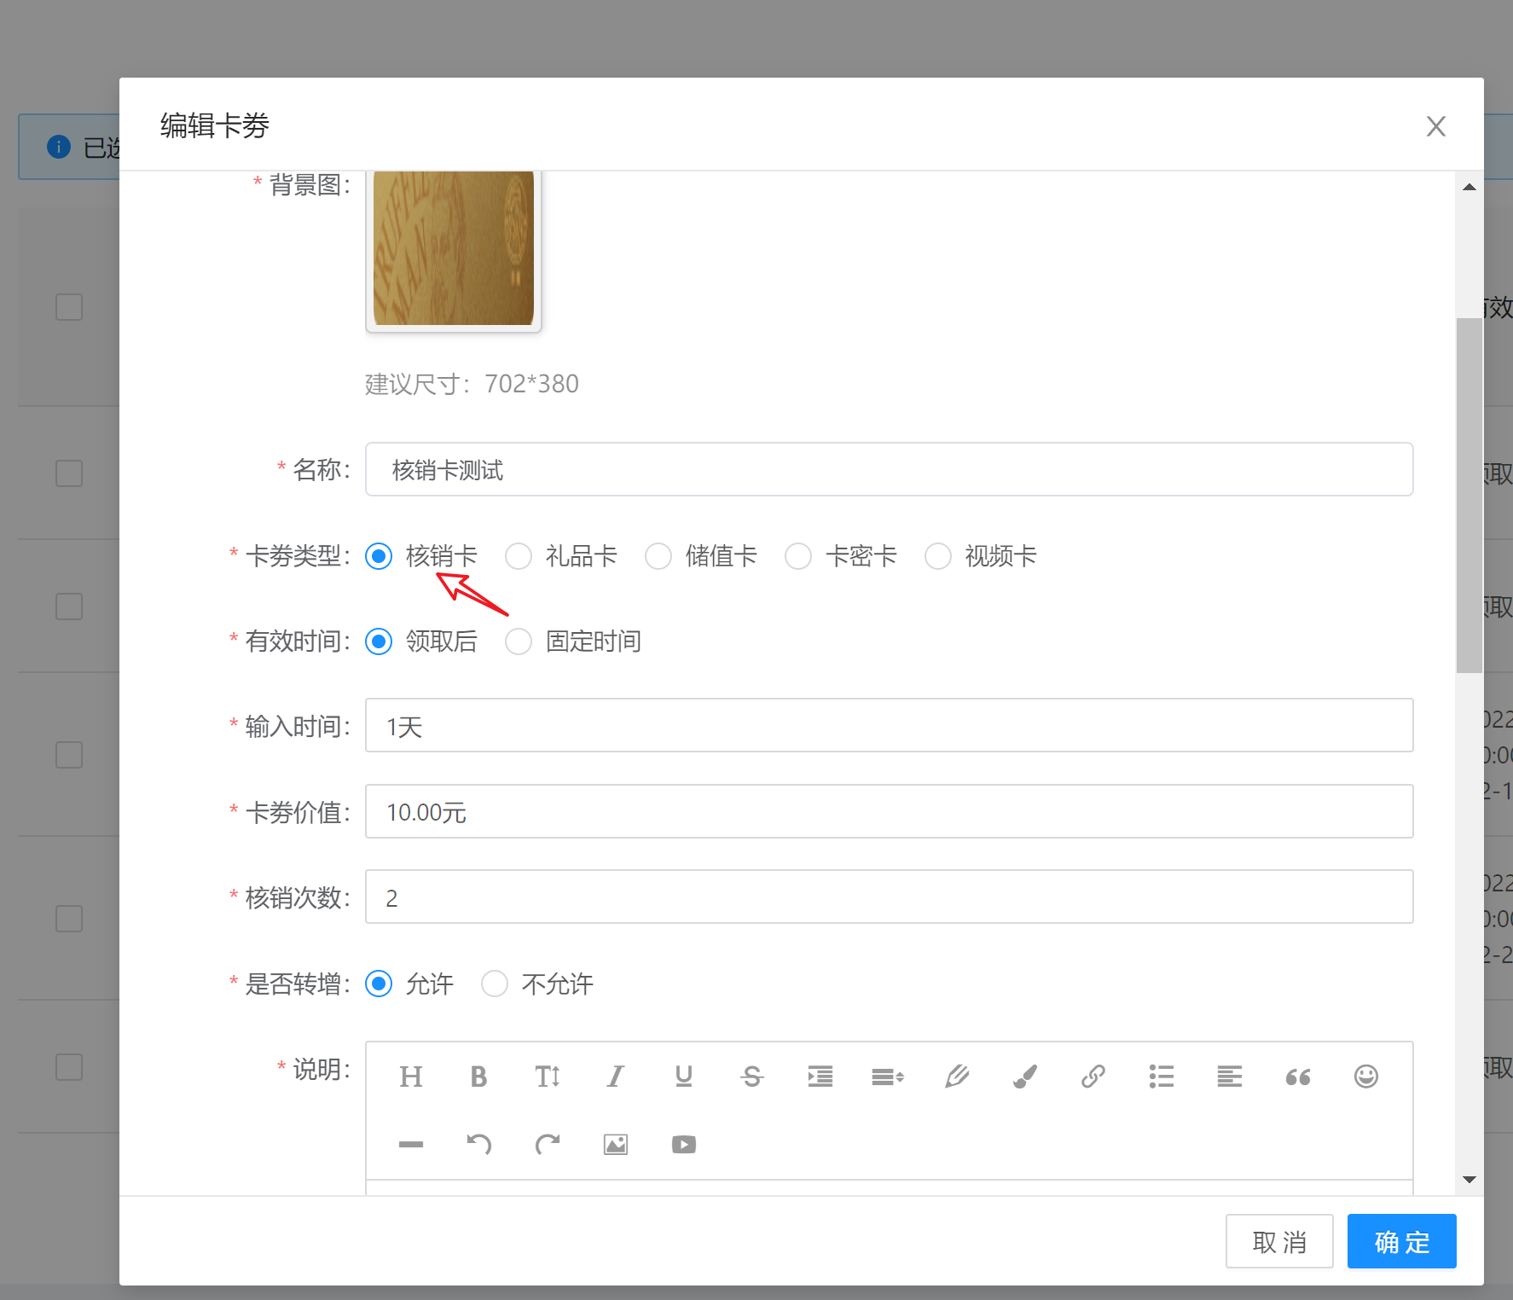Screen dimensions: 1513x1300
Task: Apply strikethrough text formatting
Action: tap(751, 1077)
